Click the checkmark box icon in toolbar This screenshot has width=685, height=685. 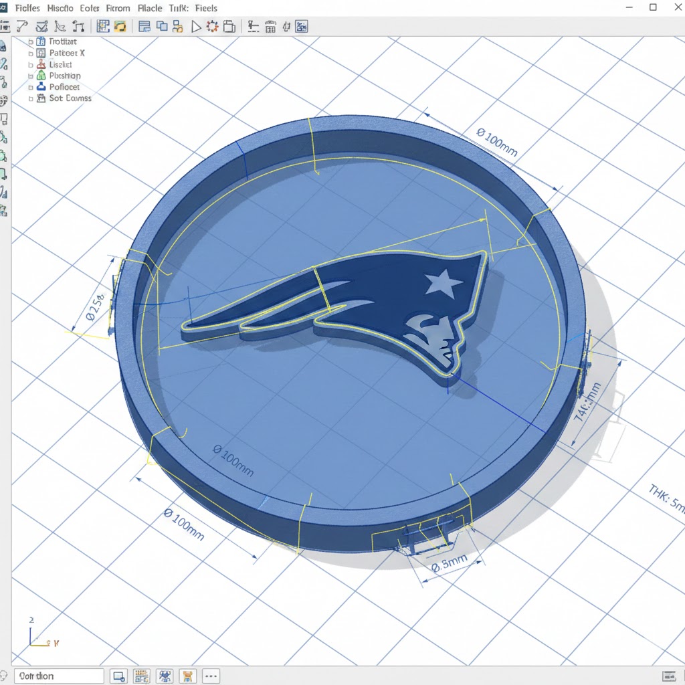click(41, 27)
